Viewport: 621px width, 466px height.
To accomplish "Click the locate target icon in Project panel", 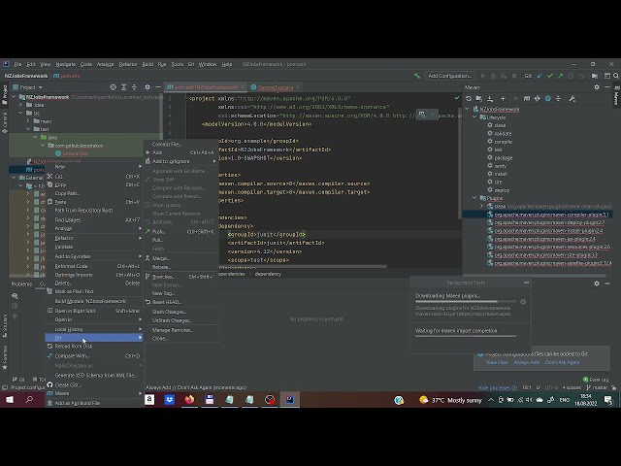I will 114,86.
